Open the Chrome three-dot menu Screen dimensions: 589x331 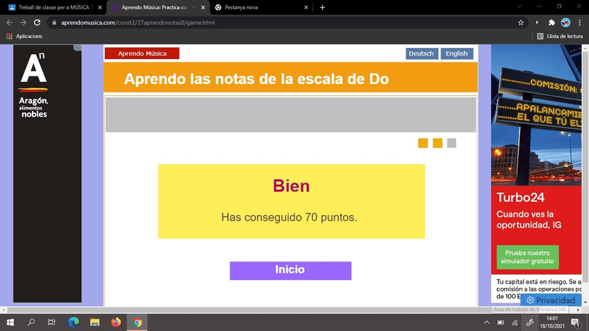(x=580, y=22)
